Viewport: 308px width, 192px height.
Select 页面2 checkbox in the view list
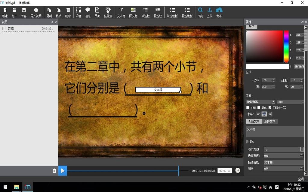pos(4,28)
